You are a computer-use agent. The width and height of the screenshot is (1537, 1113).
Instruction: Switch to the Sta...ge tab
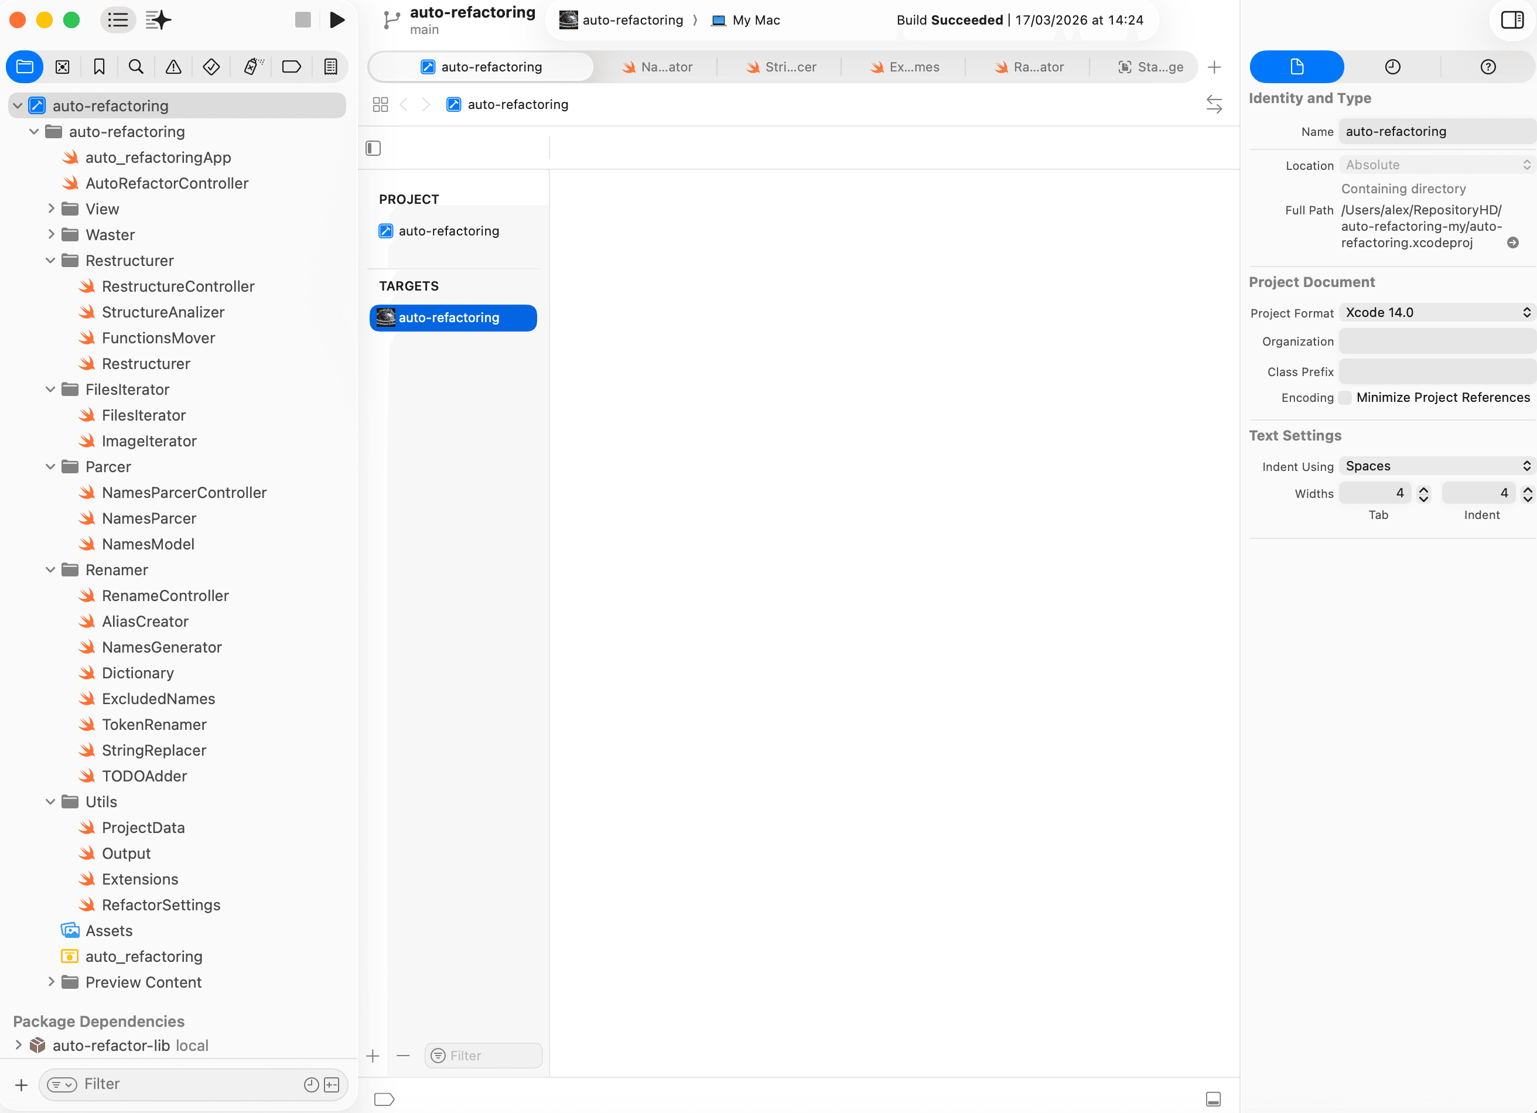(1152, 66)
